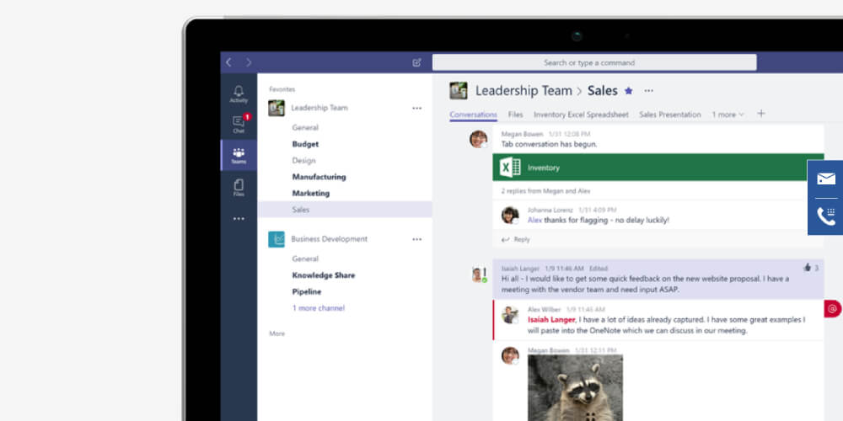The height and width of the screenshot is (421, 843).
Task: Select the Teams icon in left rail
Action: [239, 156]
